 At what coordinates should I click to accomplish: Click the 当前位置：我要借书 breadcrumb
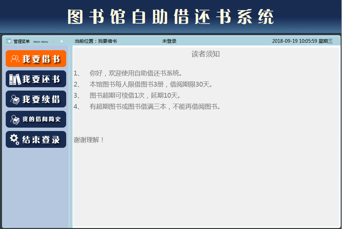click(96, 41)
